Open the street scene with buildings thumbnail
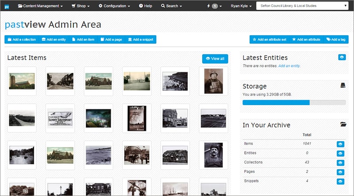The height and width of the screenshot is (196, 354). click(60, 81)
